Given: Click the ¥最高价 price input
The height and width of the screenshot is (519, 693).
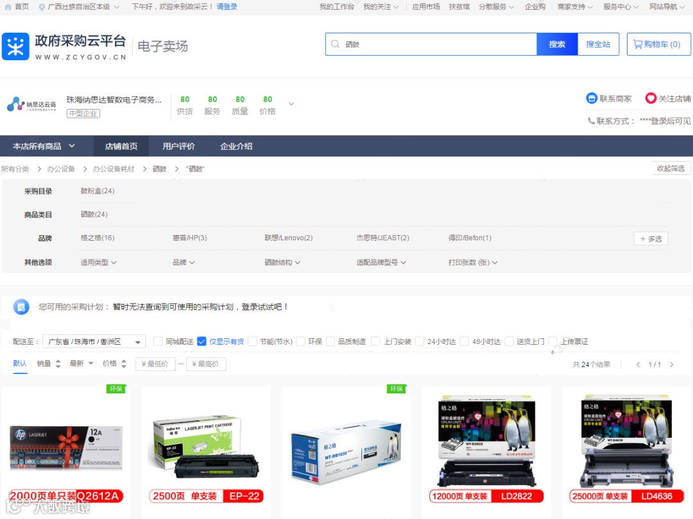Looking at the screenshot, I should pyautogui.click(x=206, y=364).
